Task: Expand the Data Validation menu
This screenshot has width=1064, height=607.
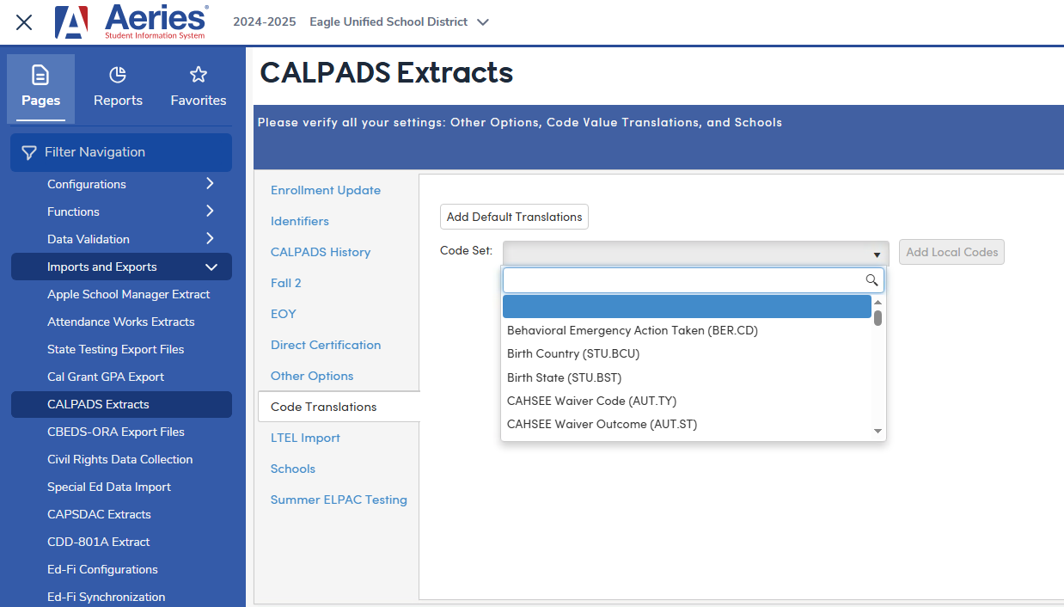Action: (x=121, y=239)
